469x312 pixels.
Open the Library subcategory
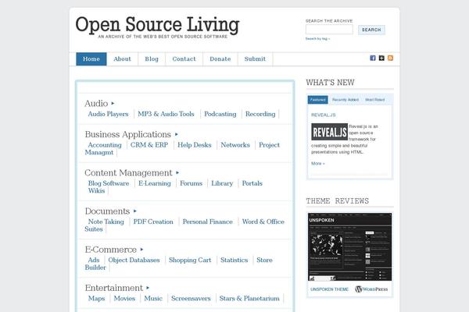point(222,183)
